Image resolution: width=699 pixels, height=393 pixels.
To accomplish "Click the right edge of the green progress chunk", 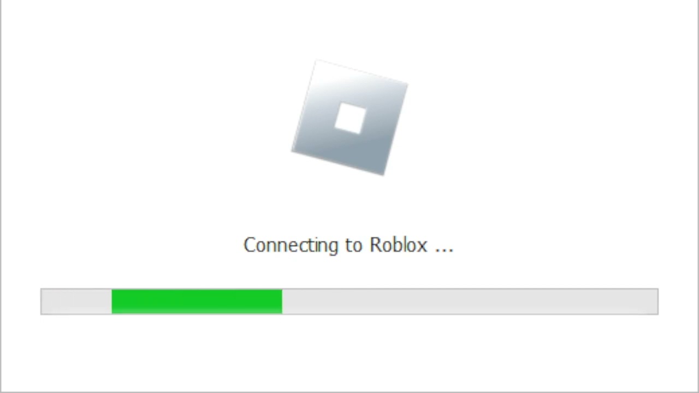I will pyautogui.click(x=281, y=301).
